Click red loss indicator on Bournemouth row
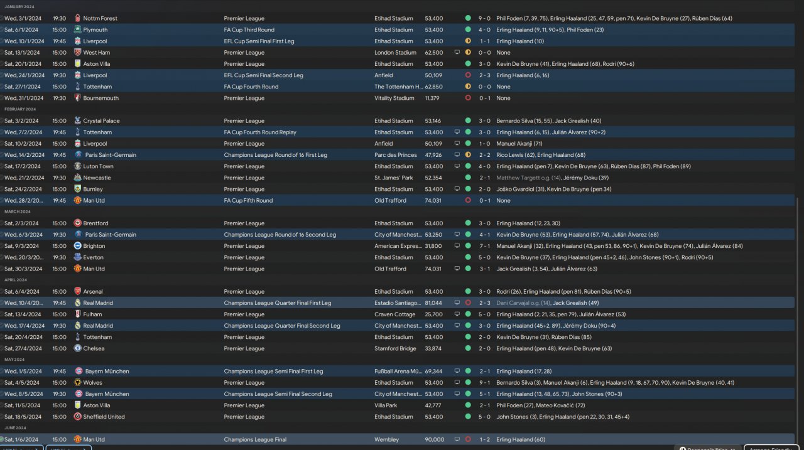Viewport: 804px width, 450px height. click(468, 98)
